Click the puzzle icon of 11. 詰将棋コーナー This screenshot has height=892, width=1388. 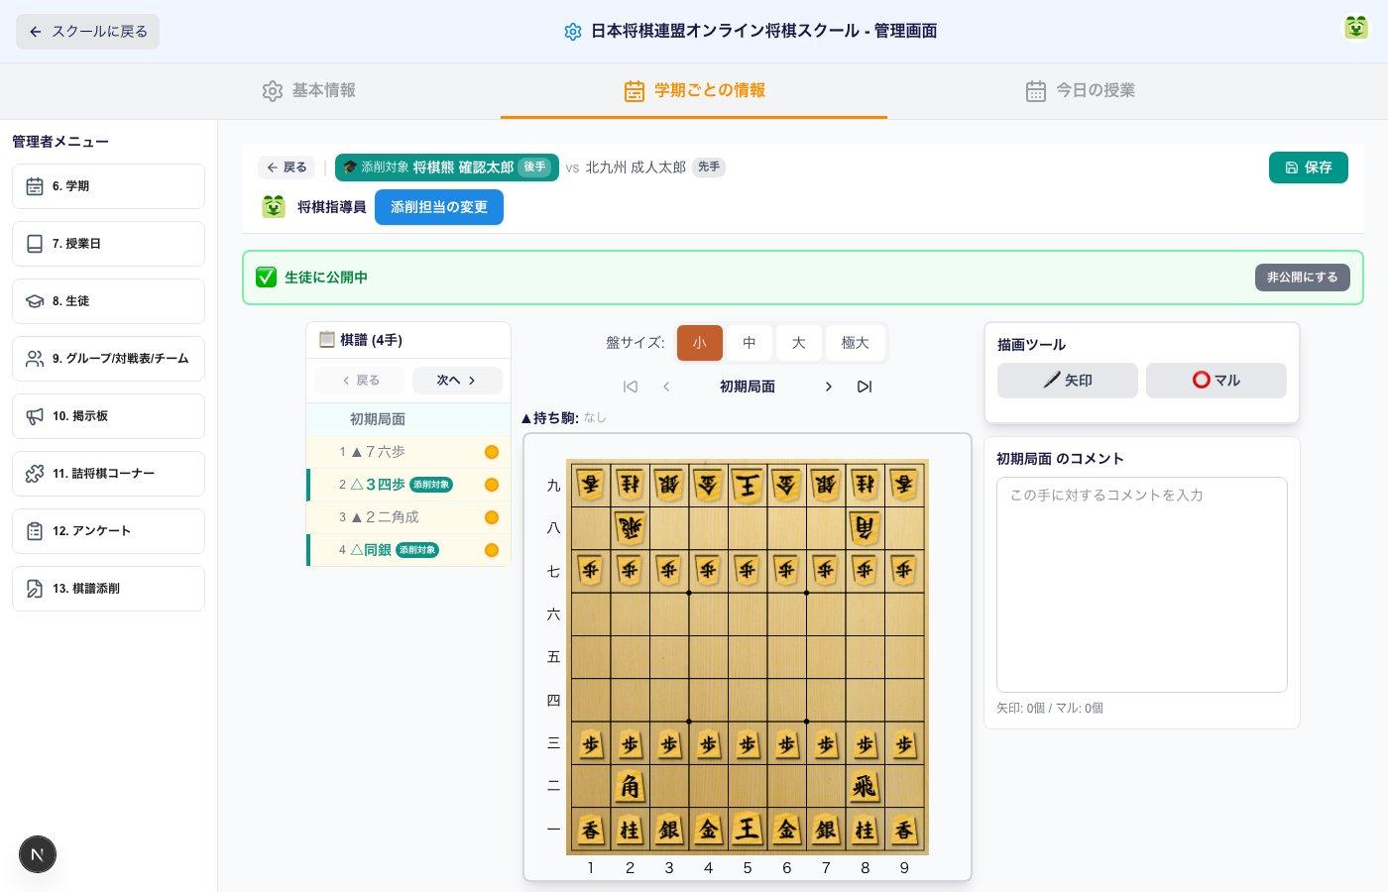(35, 474)
